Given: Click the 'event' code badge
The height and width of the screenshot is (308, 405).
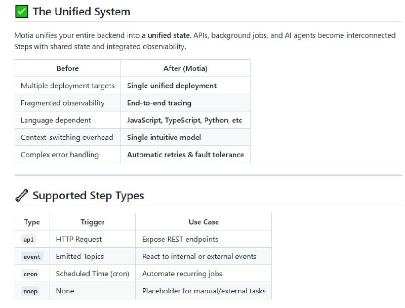Looking at the screenshot, I should coord(32,257).
